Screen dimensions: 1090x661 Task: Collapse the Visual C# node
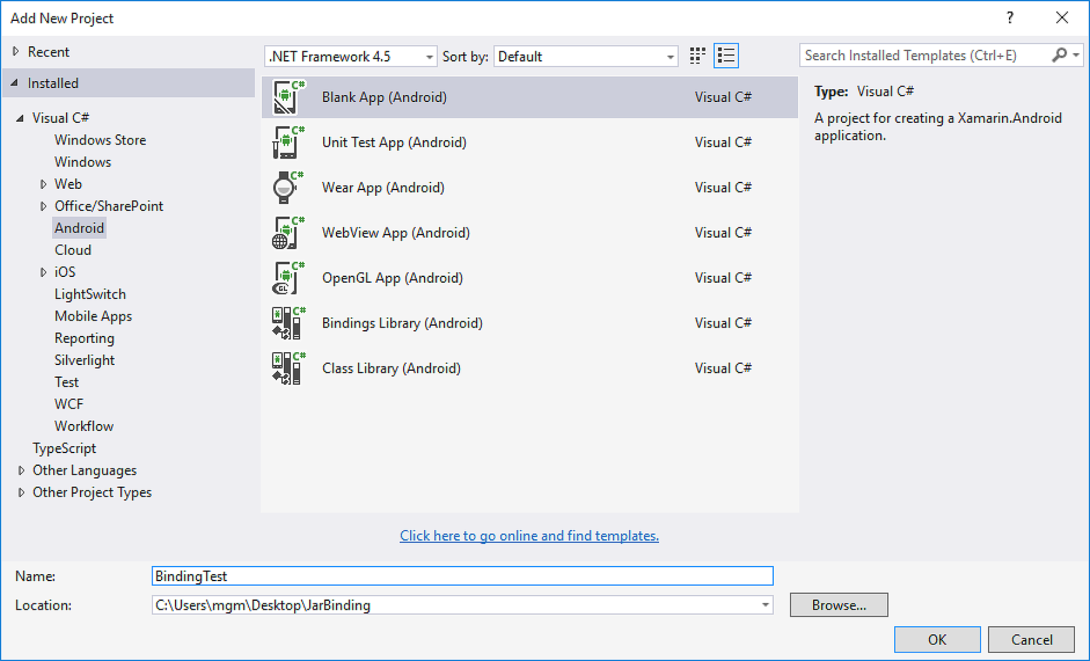tap(20, 118)
